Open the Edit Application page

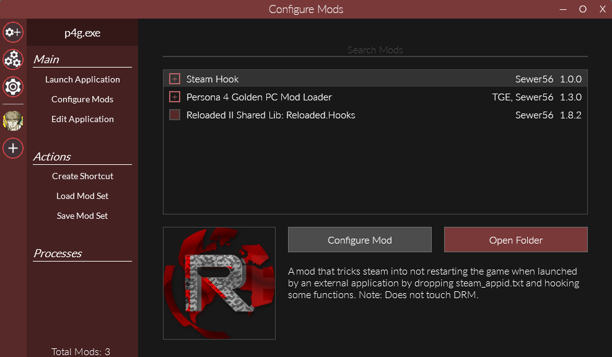click(82, 118)
